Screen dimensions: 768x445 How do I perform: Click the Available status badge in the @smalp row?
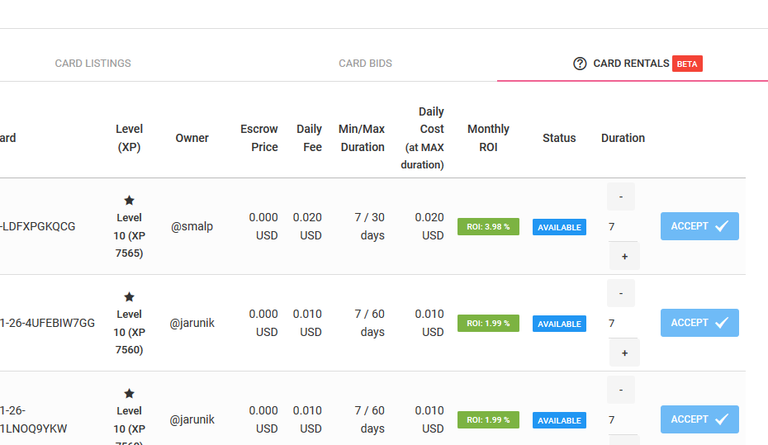(559, 227)
